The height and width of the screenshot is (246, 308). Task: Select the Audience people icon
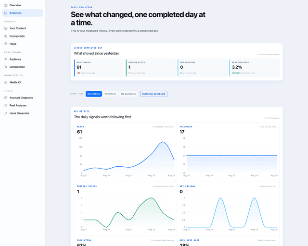(x=6, y=59)
